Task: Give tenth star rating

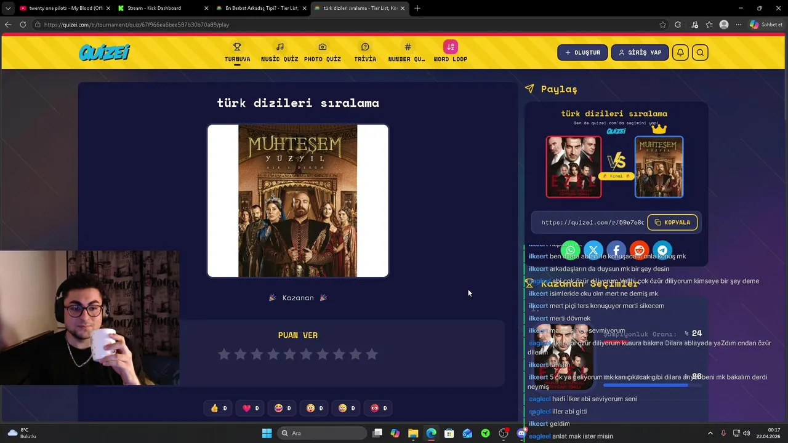Action: pyautogui.click(x=372, y=354)
